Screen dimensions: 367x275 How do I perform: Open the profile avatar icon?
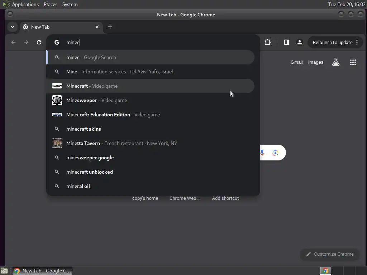[x=299, y=42]
